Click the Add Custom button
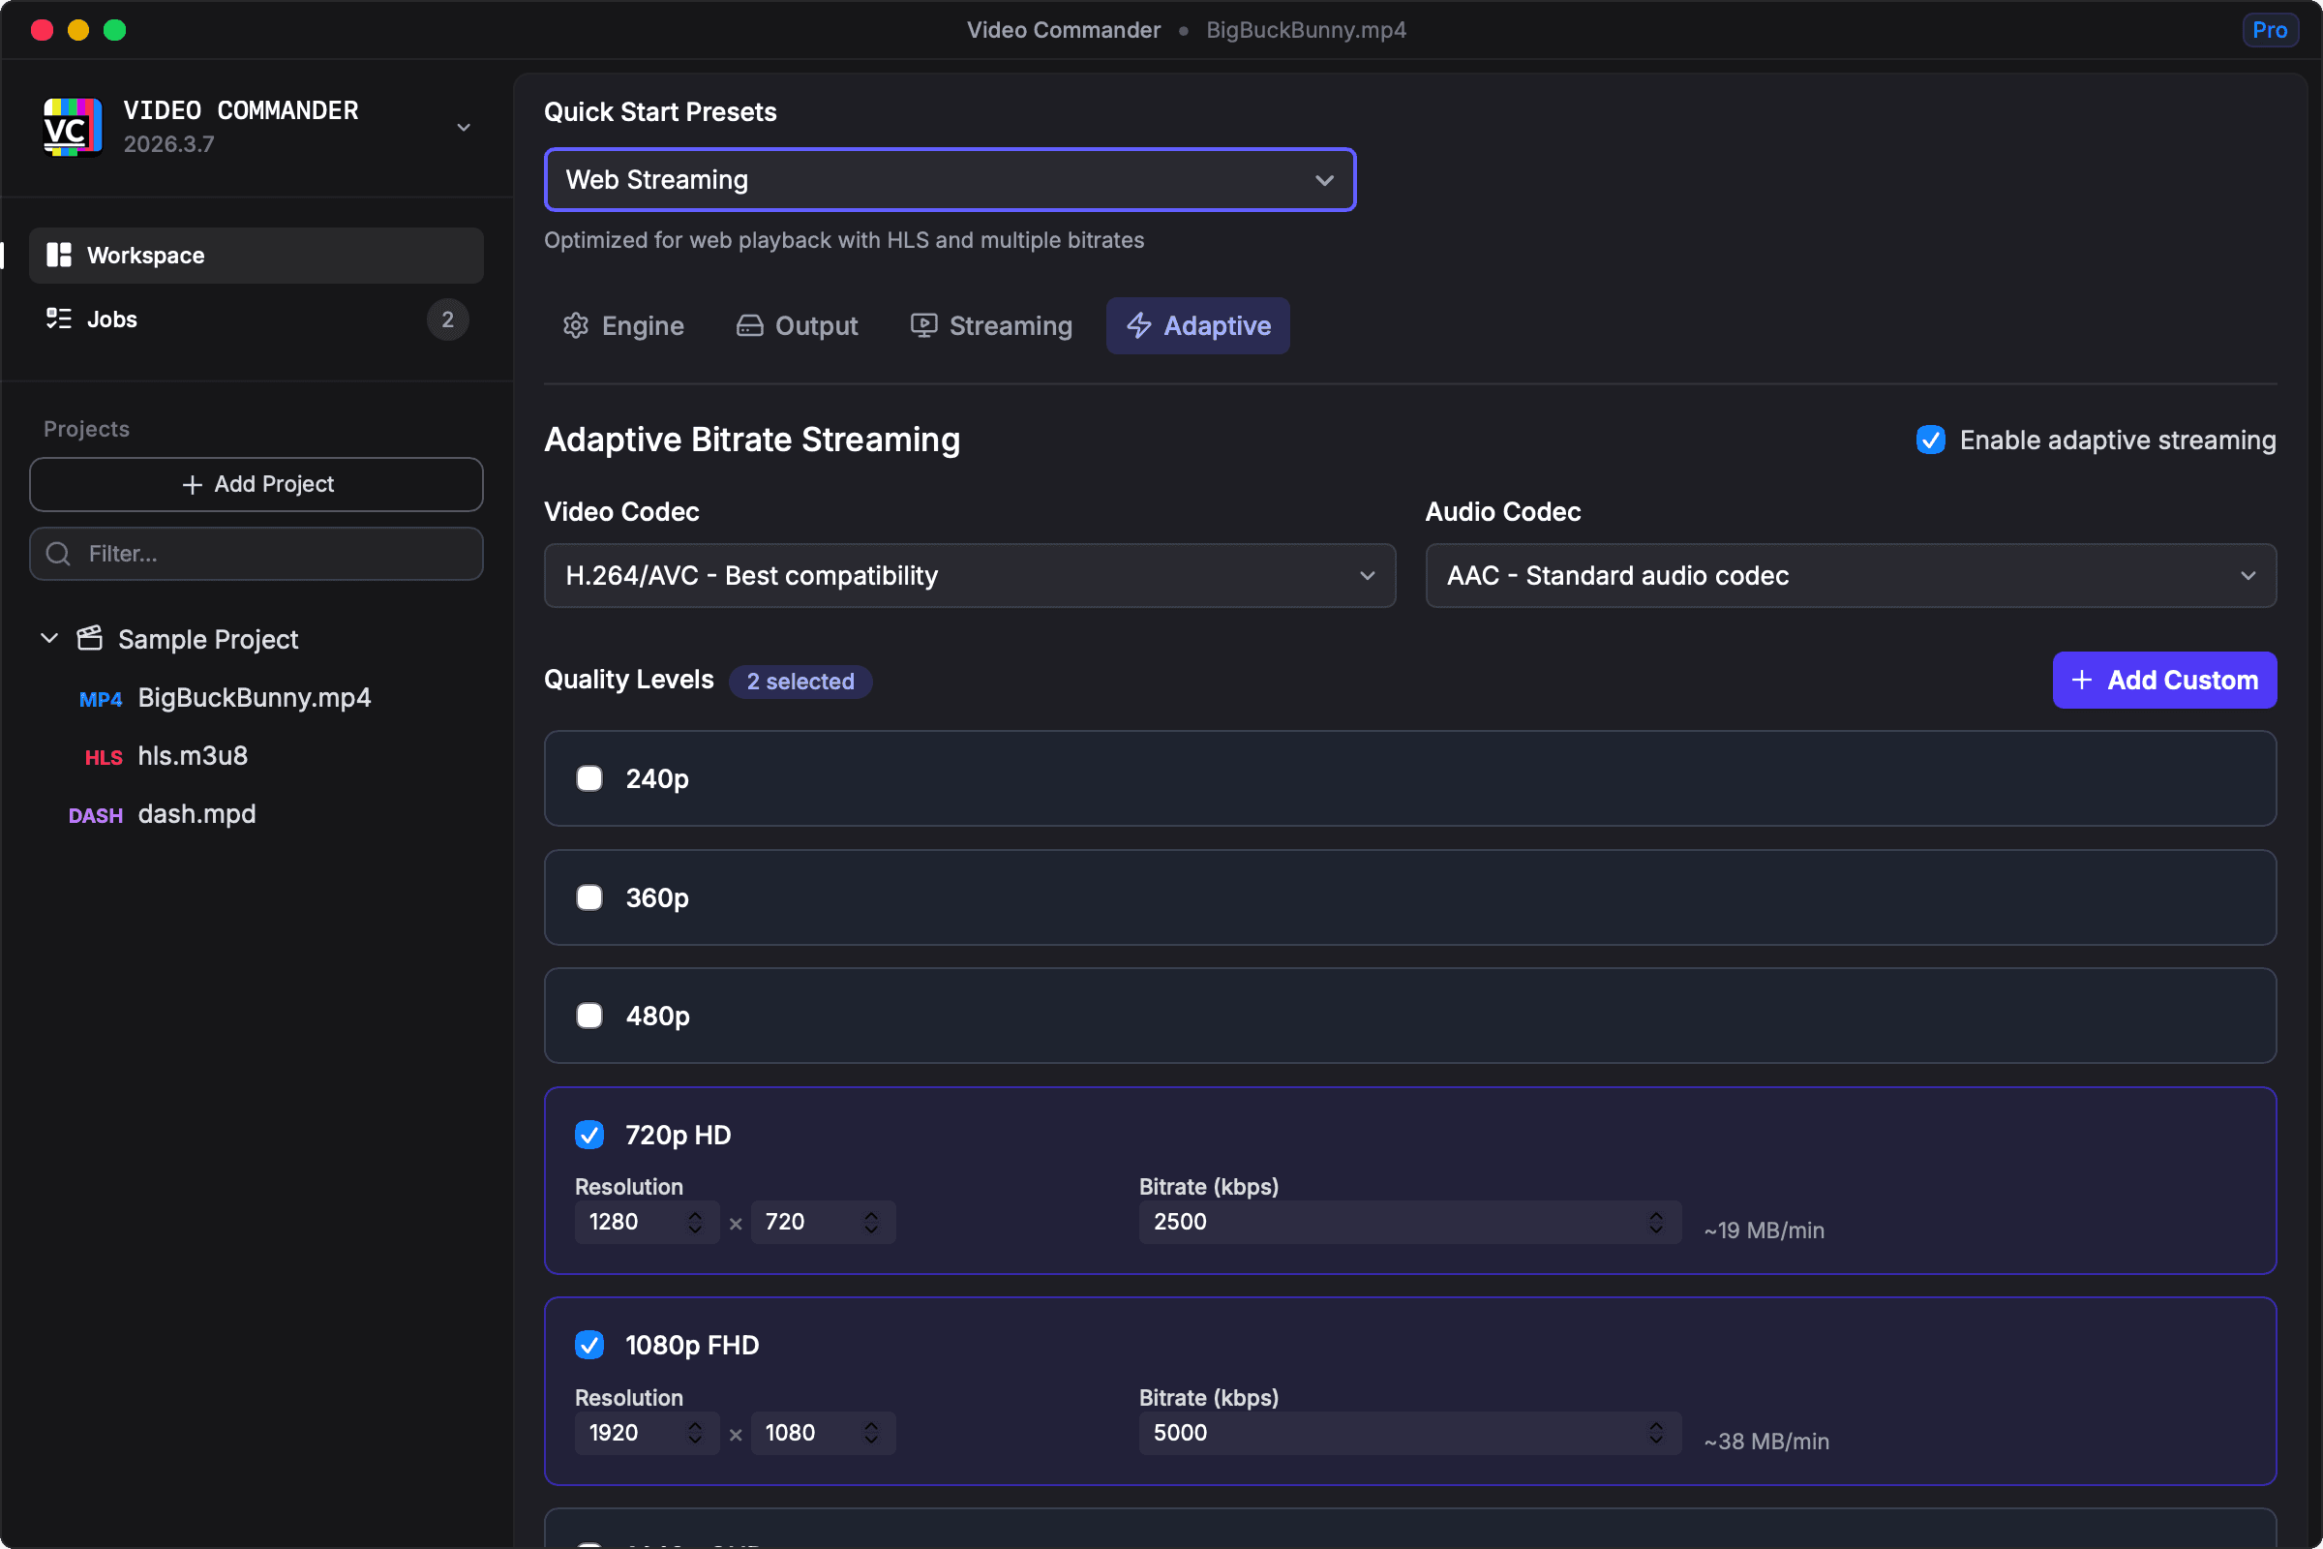 [2164, 680]
